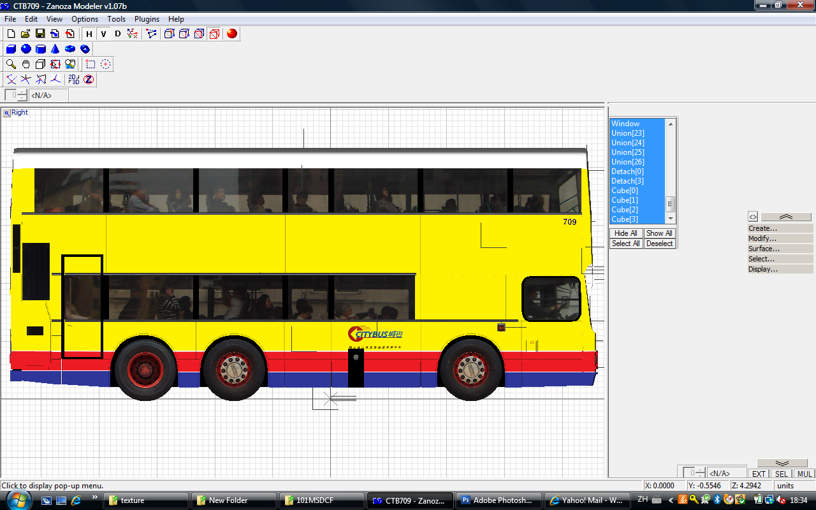816x510 pixels.
Task: Click the Windows Start orb
Action: [18, 500]
